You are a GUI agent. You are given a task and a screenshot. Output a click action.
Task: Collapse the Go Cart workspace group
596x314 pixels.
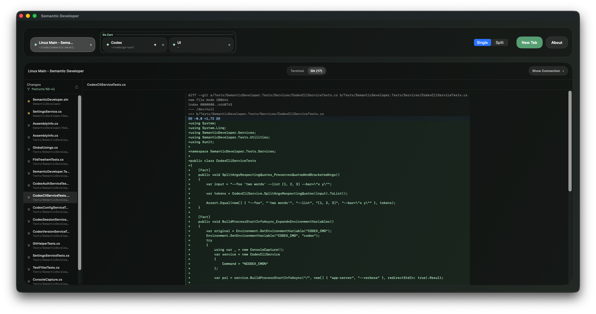point(108,35)
